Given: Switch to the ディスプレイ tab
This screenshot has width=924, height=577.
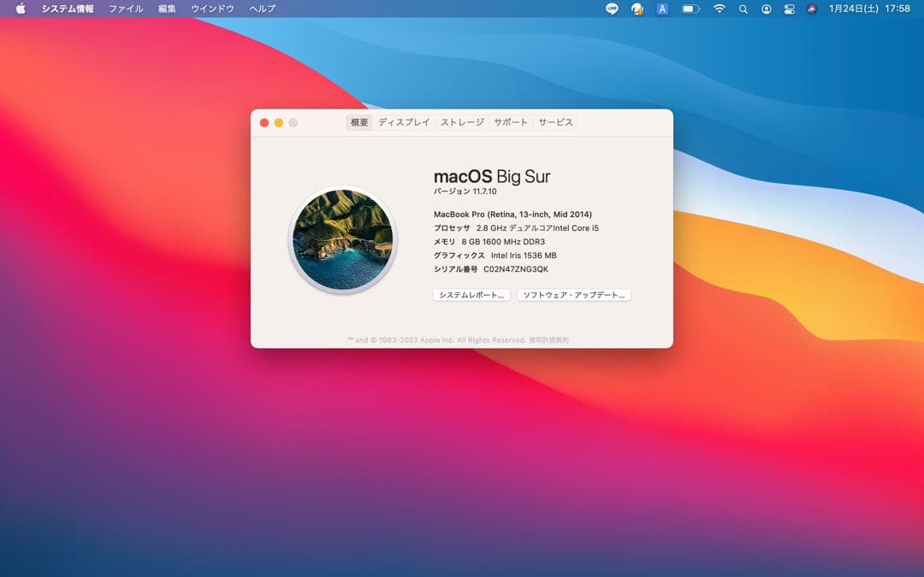Looking at the screenshot, I should coord(406,122).
